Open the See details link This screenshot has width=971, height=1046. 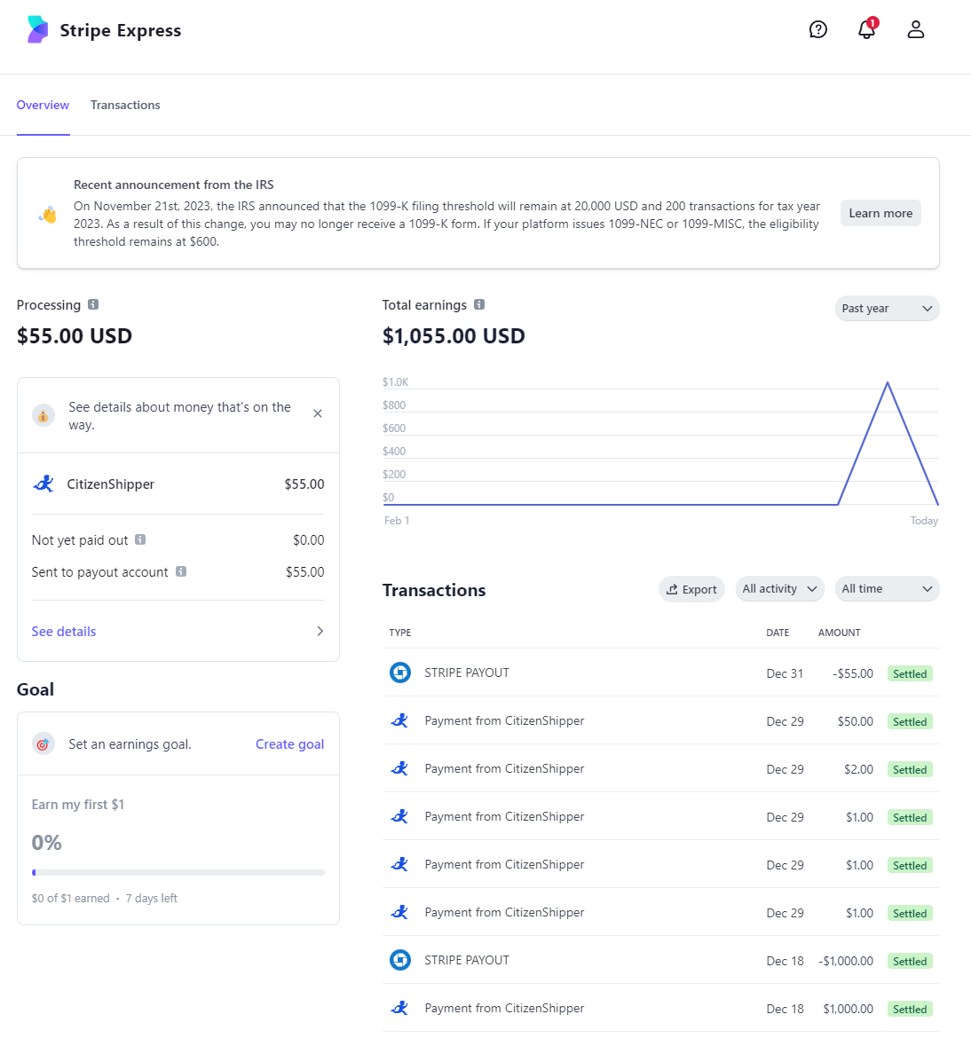point(64,631)
